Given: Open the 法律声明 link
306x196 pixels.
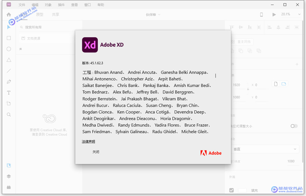Looking at the screenshot, I should pyautogui.click(x=88, y=142).
